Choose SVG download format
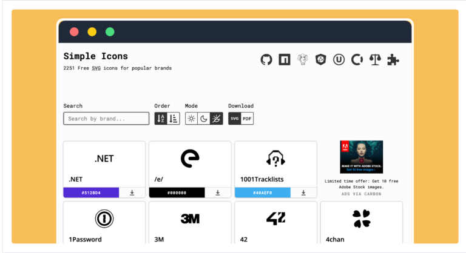This screenshot has width=466, height=253. click(234, 119)
